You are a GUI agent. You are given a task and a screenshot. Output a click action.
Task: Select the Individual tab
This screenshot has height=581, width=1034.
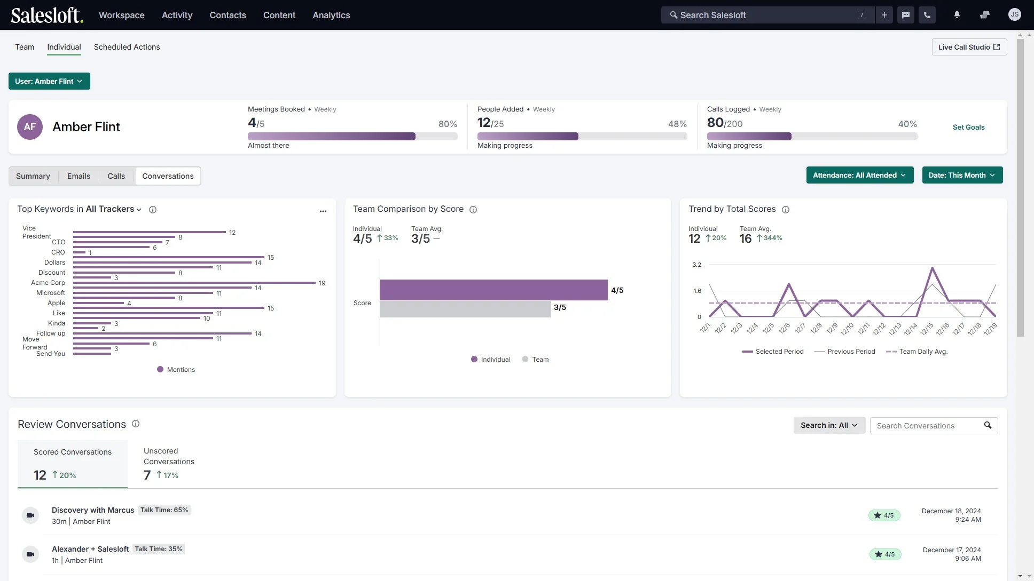point(64,47)
